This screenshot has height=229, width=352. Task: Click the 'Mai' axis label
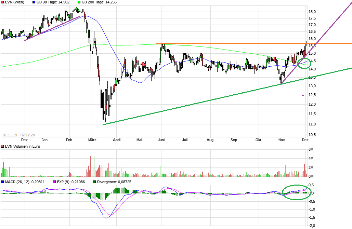[139, 140]
